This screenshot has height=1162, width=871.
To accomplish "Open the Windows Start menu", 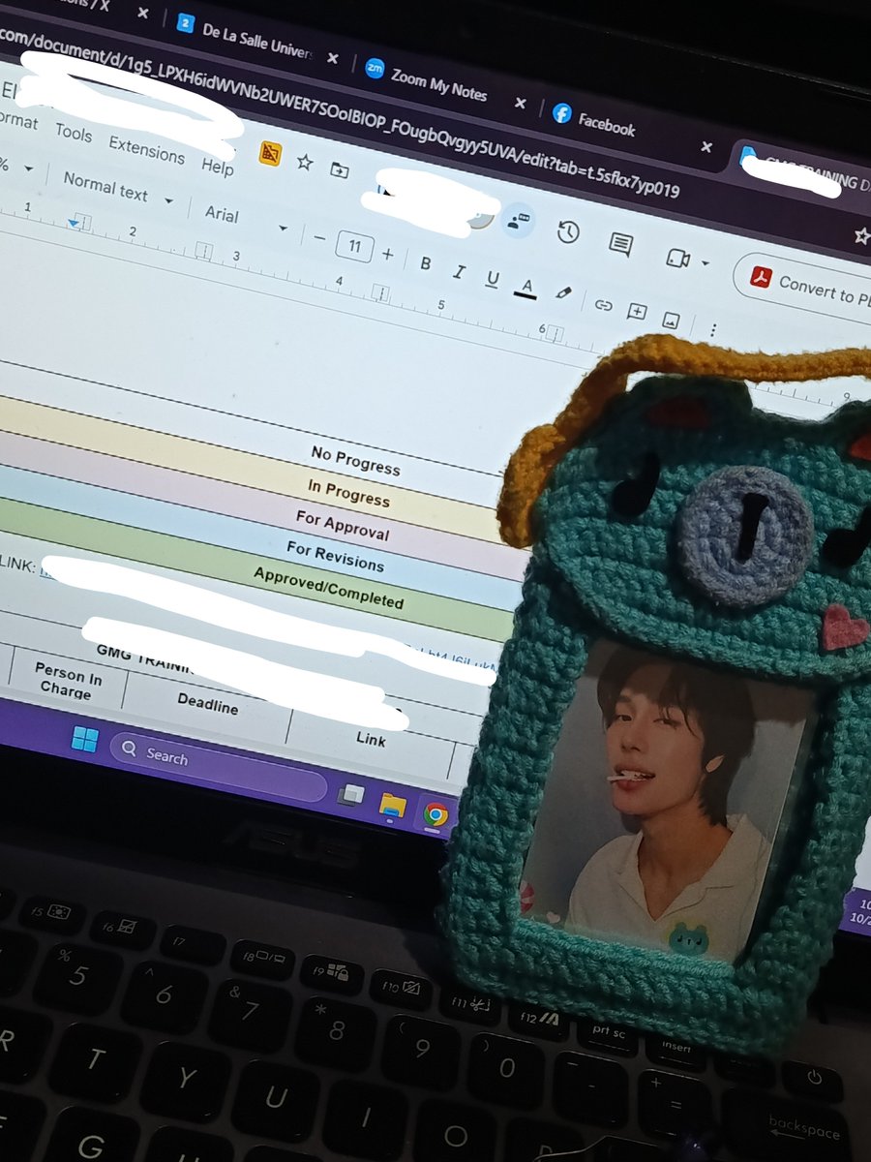I will [x=84, y=740].
